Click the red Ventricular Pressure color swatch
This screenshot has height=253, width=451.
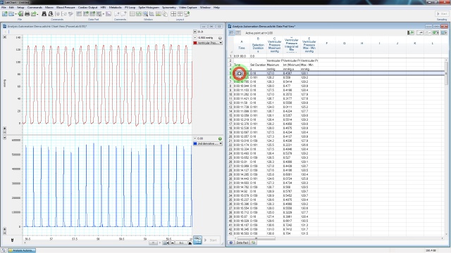[195, 43]
